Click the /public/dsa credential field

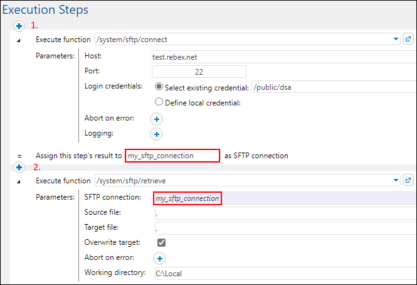click(332, 87)
